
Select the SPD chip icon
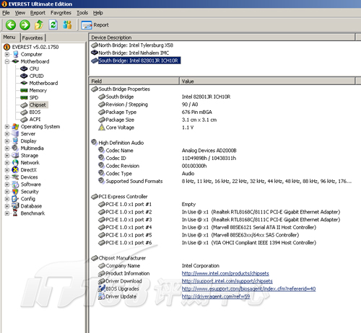tap(24, 97)
